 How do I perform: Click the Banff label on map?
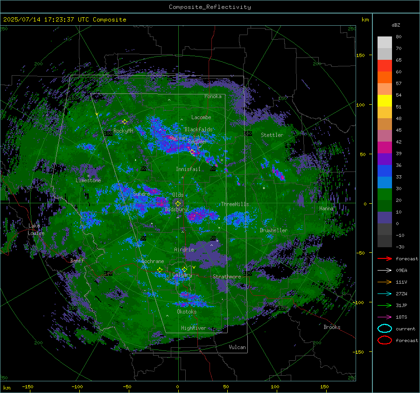[77, 260]
